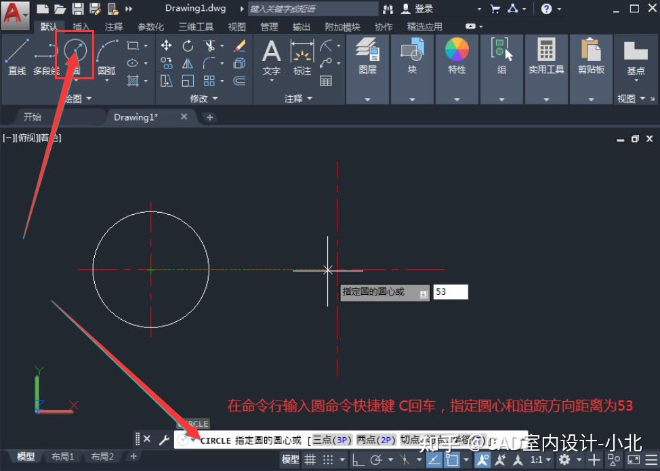Activate the Explode (box) tool
Image resolution: width=660 pixels, height=471 pixels.
(x=239, y=63)
